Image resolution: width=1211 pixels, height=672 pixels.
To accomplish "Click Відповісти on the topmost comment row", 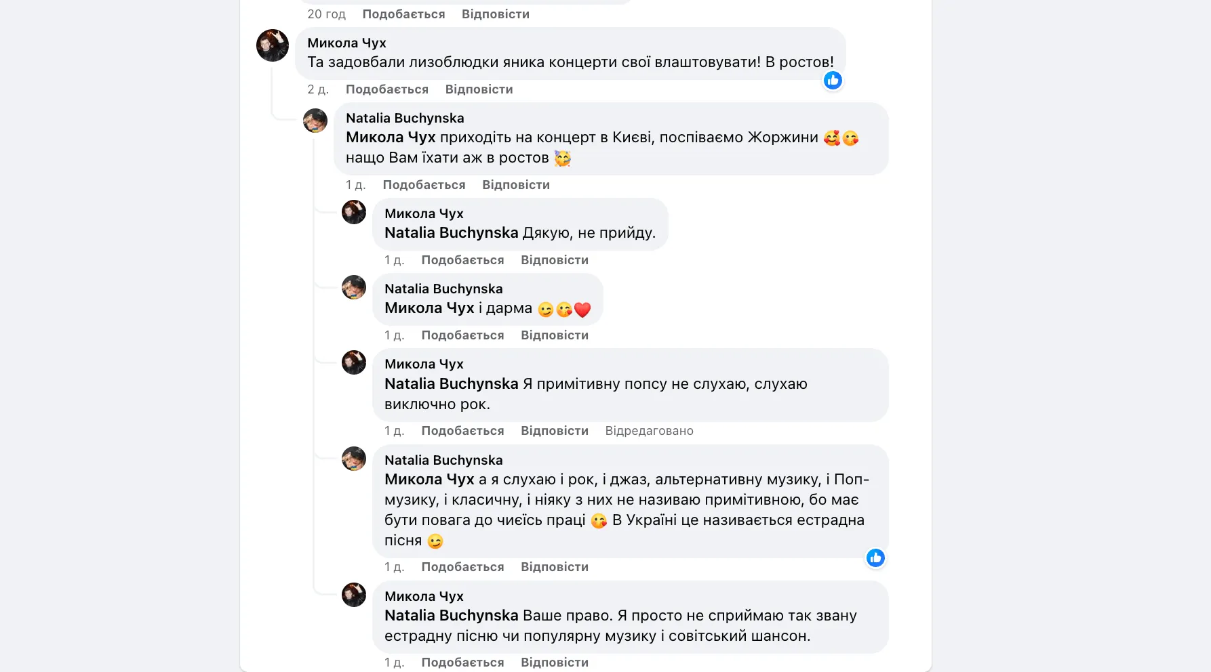I will [495, 14].
